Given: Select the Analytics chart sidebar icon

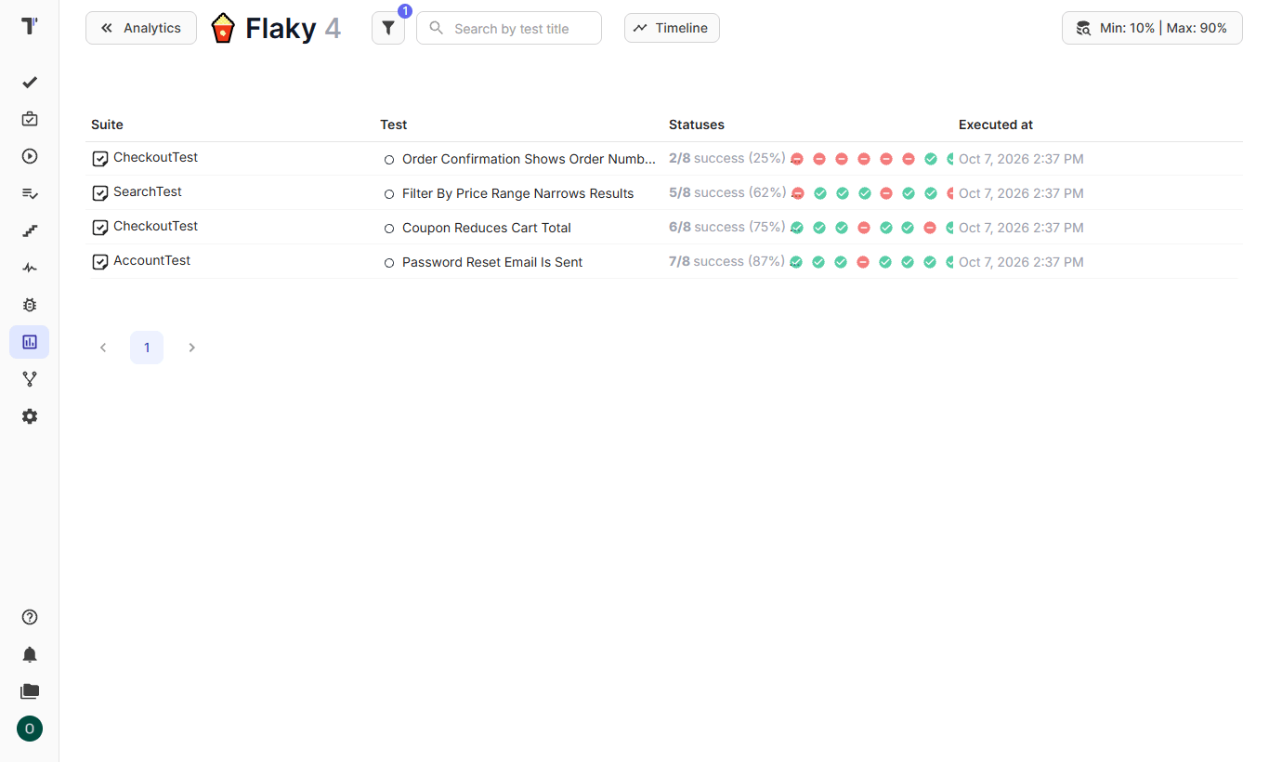Looking at the screenshot, I should (x=30, y=342).
